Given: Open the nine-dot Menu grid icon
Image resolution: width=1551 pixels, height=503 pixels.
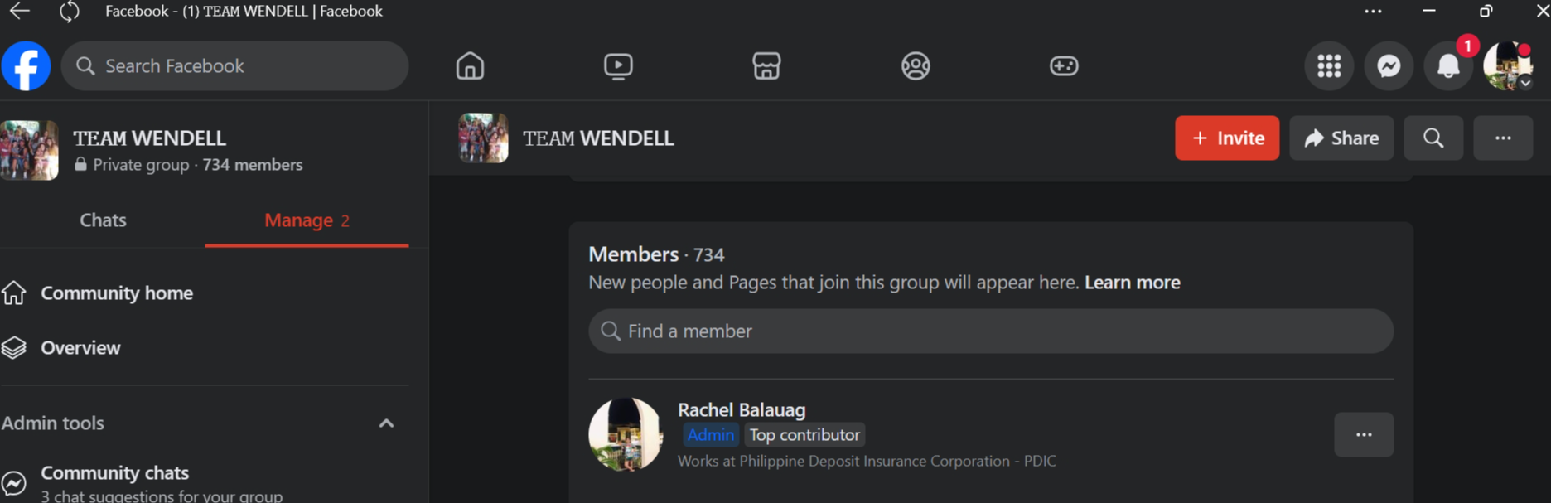Looking at the screenshot, I should coord(1329,66).
